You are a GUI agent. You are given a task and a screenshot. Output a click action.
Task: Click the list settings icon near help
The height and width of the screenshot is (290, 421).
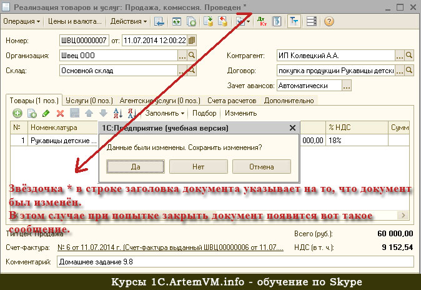tap(312, 21)
